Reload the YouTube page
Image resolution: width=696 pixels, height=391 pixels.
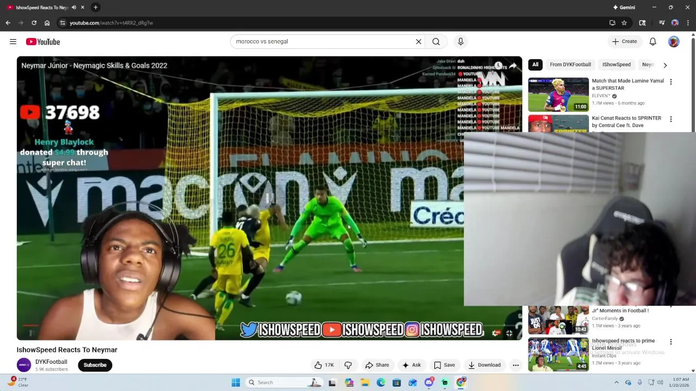tap(34, 23)
